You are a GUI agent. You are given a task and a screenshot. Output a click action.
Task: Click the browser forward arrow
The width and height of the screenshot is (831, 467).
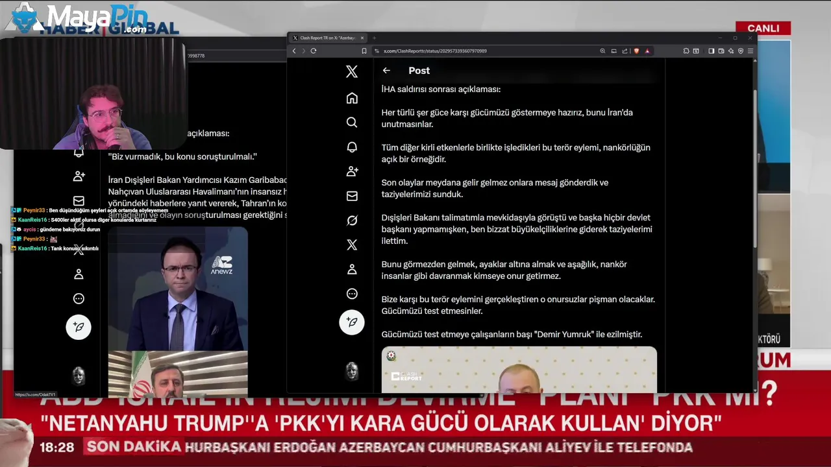coord(303,51)
